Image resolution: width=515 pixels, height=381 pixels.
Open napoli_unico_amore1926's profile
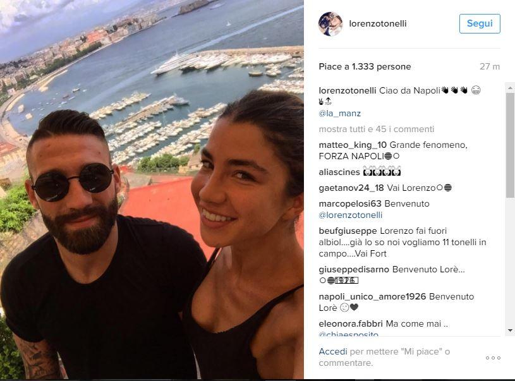point(372,296)
